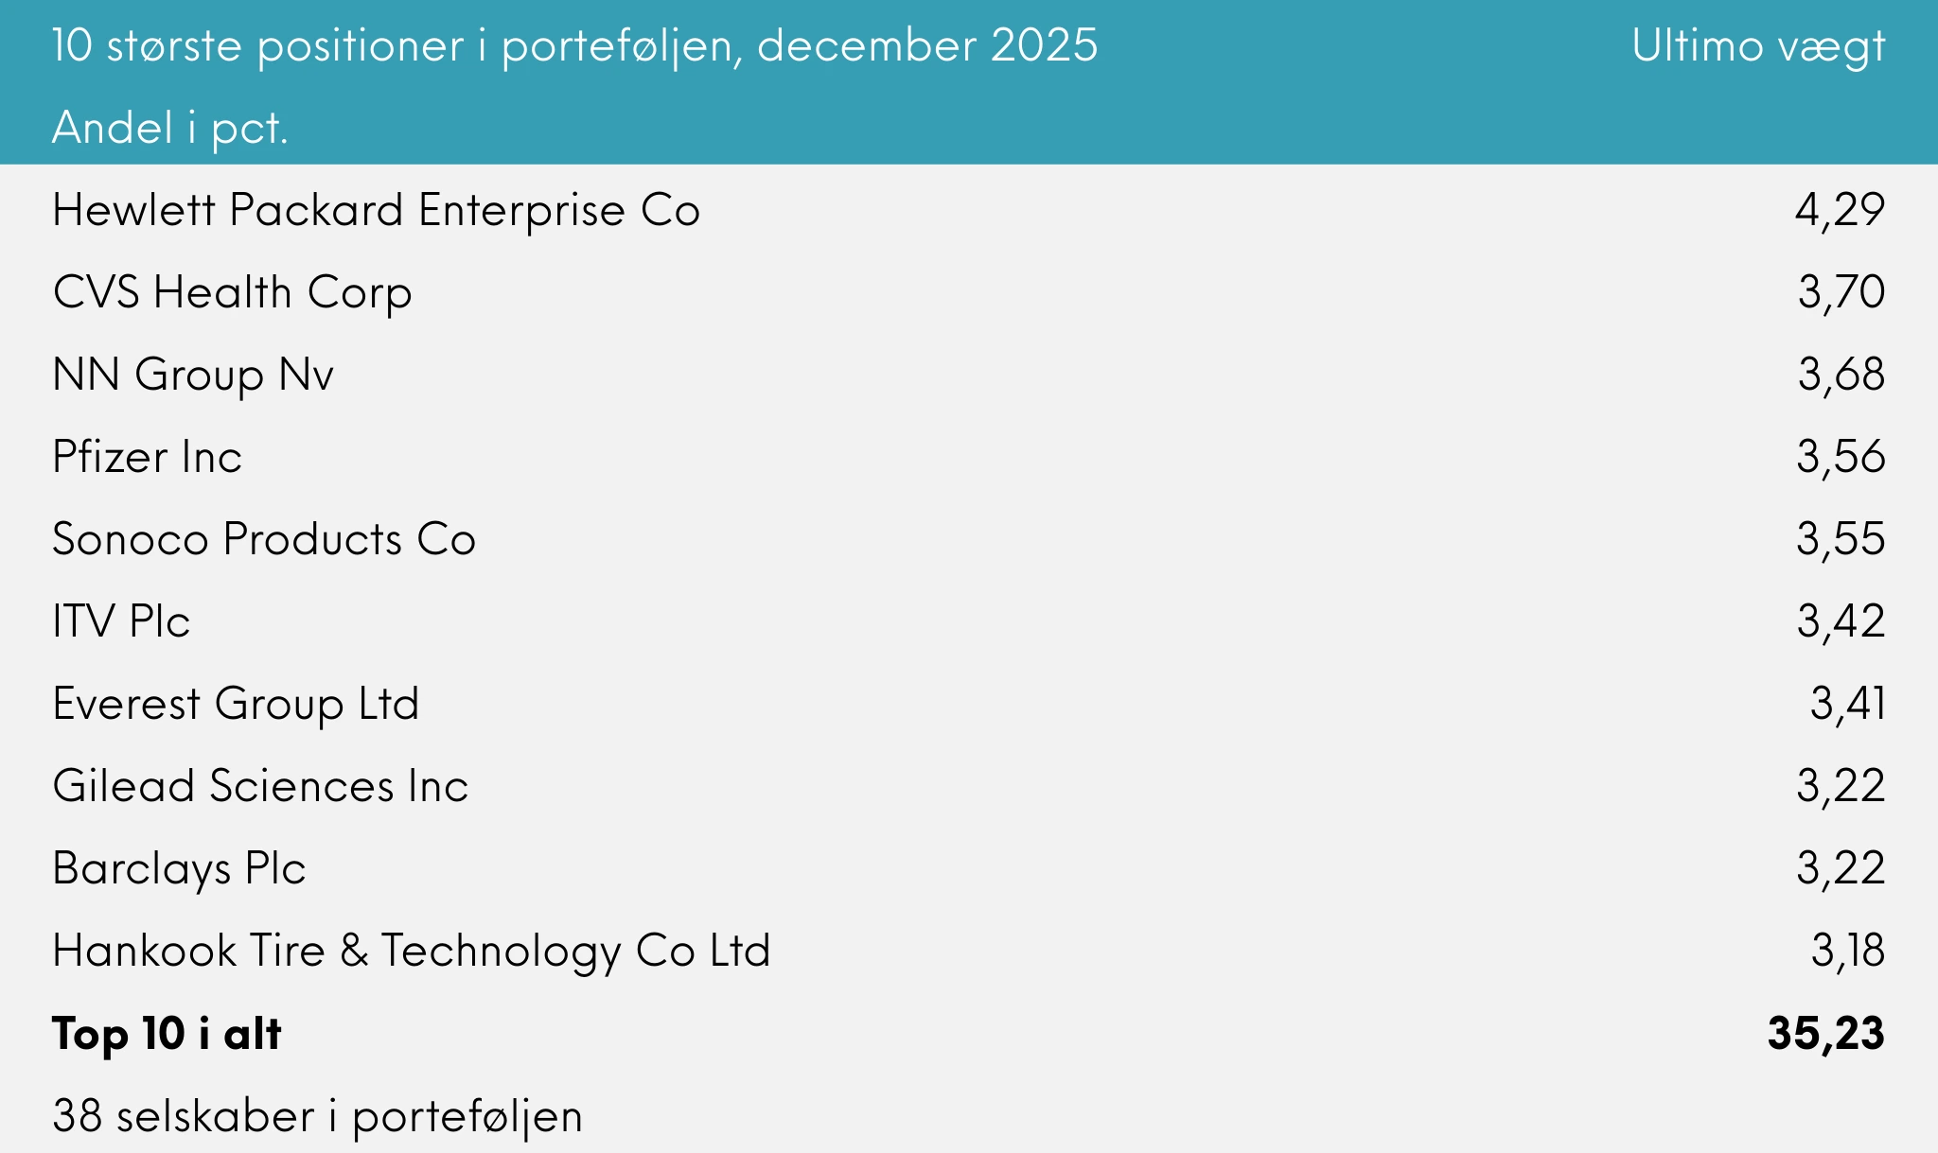This screenshot has height=1153, width=1938.
Task: Click the 3,18 weight for Hankook
Action: 1847,951
